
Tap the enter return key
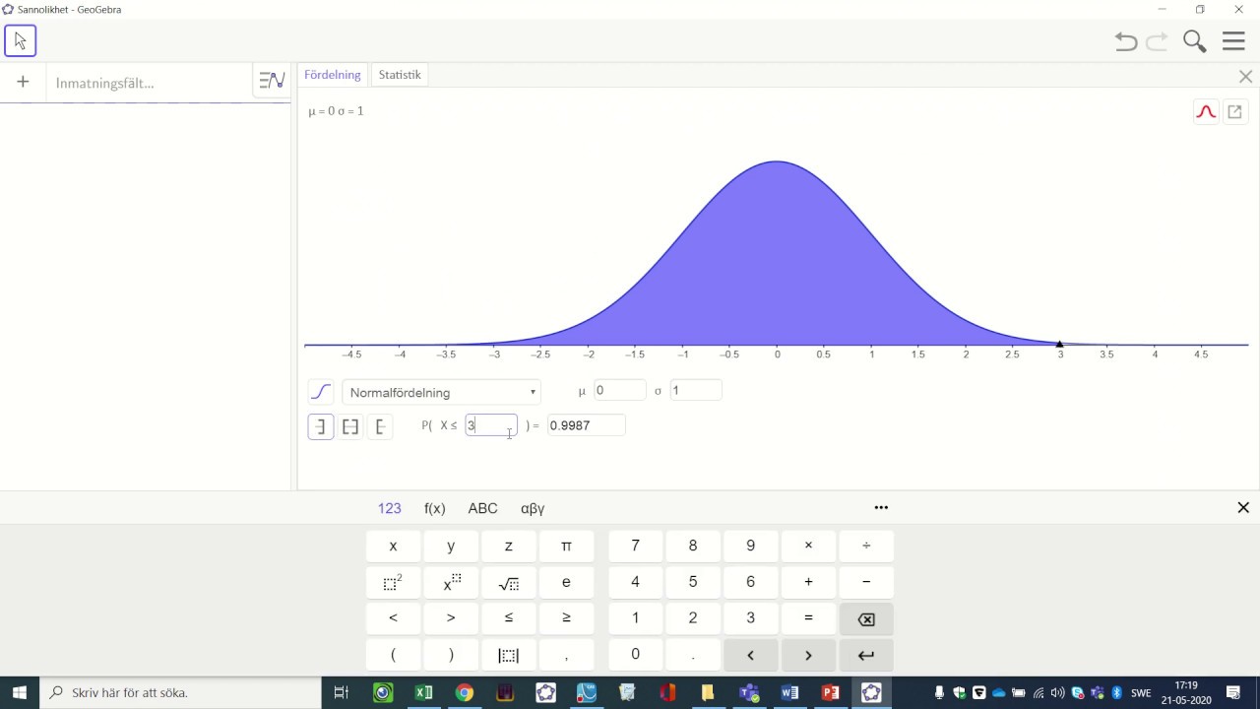click(866, 655)
